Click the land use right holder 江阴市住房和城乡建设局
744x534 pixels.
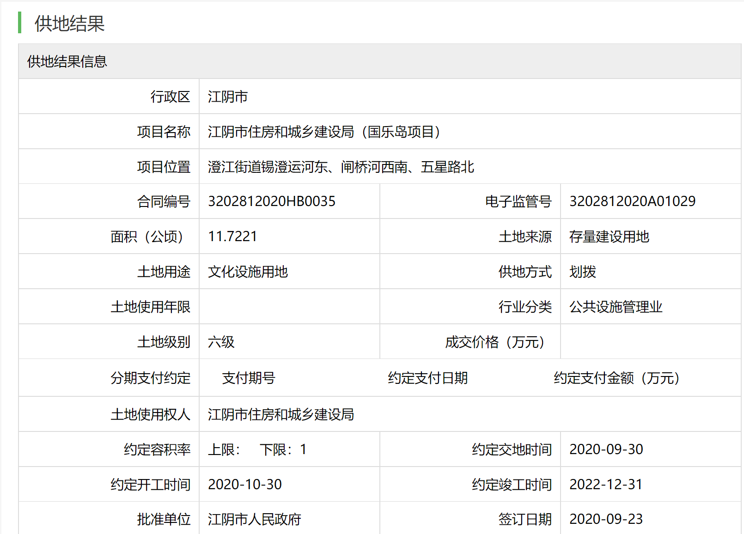pos(281,414)
